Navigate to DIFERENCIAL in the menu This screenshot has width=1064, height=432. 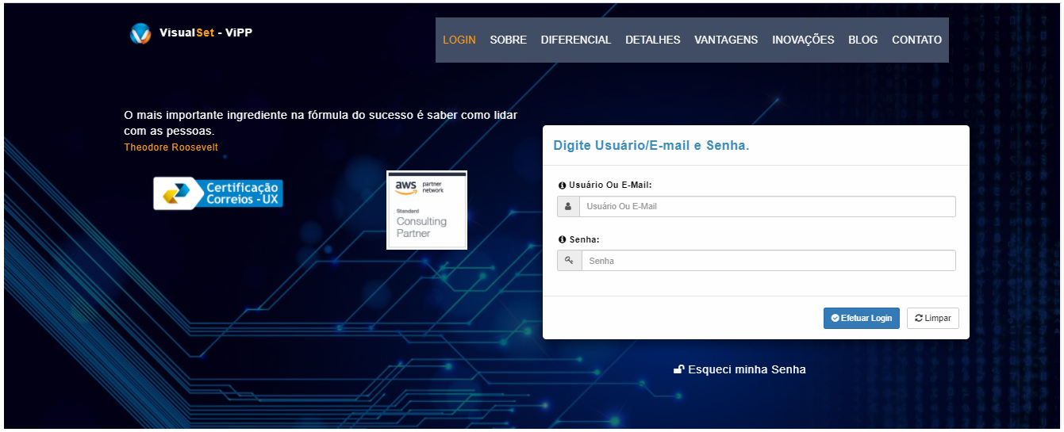(576, 40)
